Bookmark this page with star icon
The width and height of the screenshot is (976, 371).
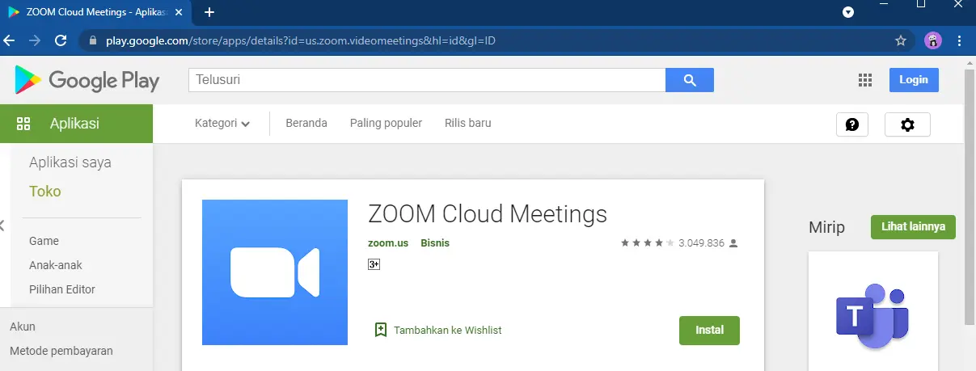901,40
